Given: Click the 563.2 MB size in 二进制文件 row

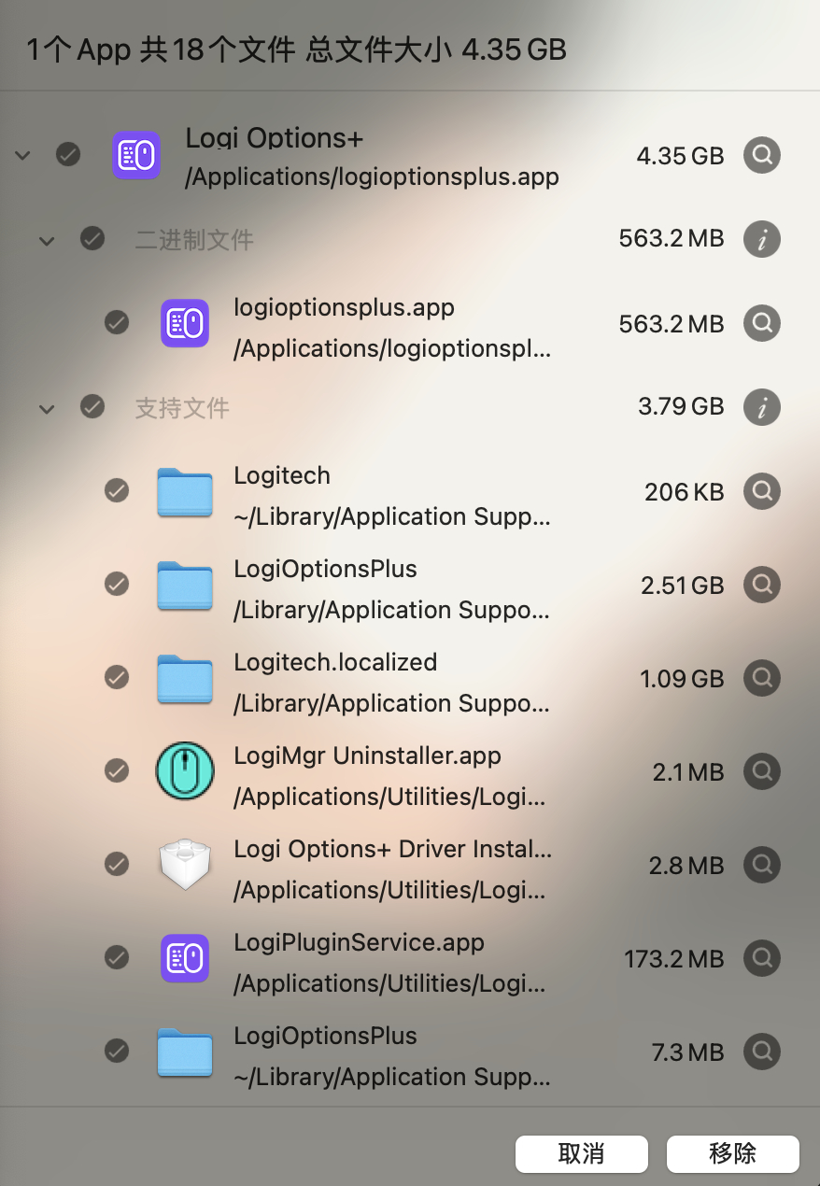Looking at the screenshot, I should click(x=672, y=239).
